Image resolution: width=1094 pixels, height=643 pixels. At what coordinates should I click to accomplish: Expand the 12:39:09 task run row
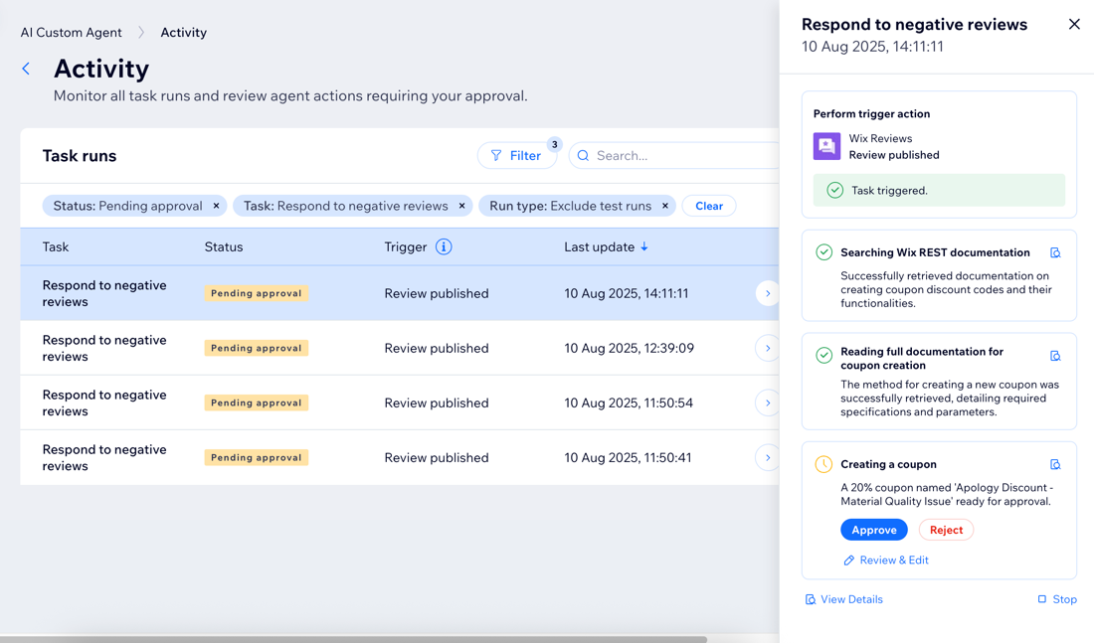[767, 348]
